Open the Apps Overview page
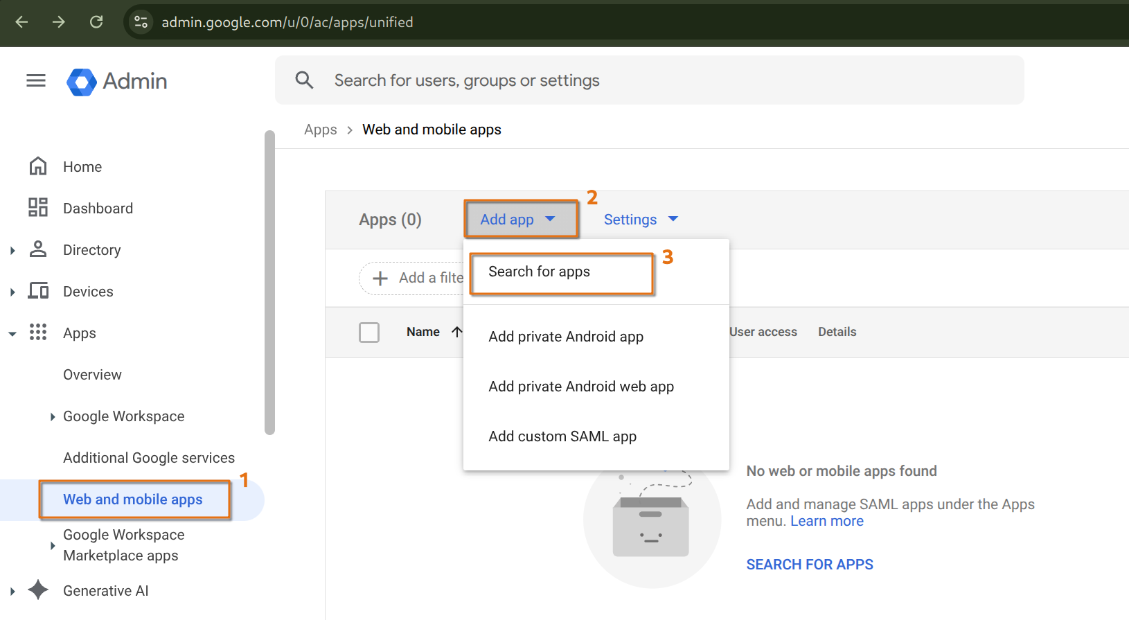 point(92,375)
